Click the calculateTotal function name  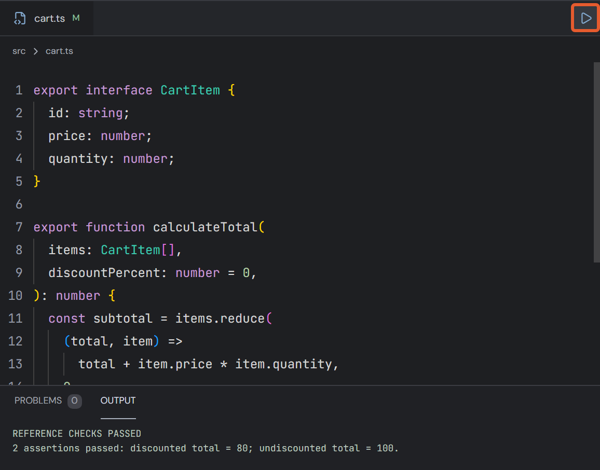tap(205, 227)
